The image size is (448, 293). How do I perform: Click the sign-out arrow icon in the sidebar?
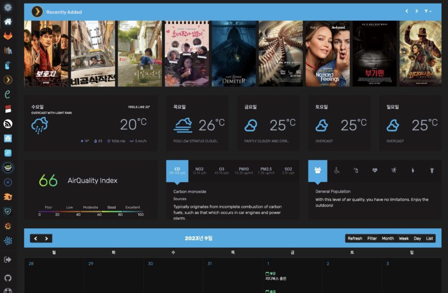pyautogui.click(x=8, y=260)
